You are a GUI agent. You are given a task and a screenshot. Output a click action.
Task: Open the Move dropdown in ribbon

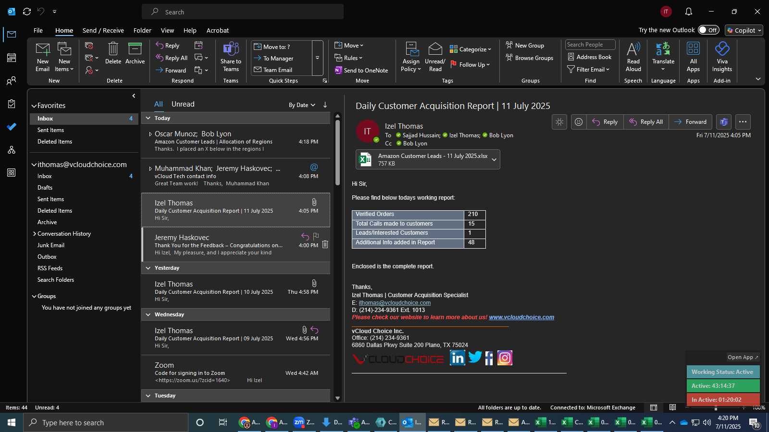[x=349, y=46]
